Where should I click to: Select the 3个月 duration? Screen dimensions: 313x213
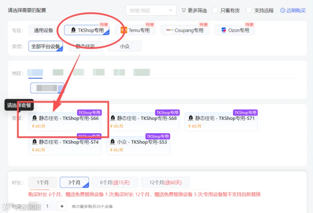(x=74, y=182)
